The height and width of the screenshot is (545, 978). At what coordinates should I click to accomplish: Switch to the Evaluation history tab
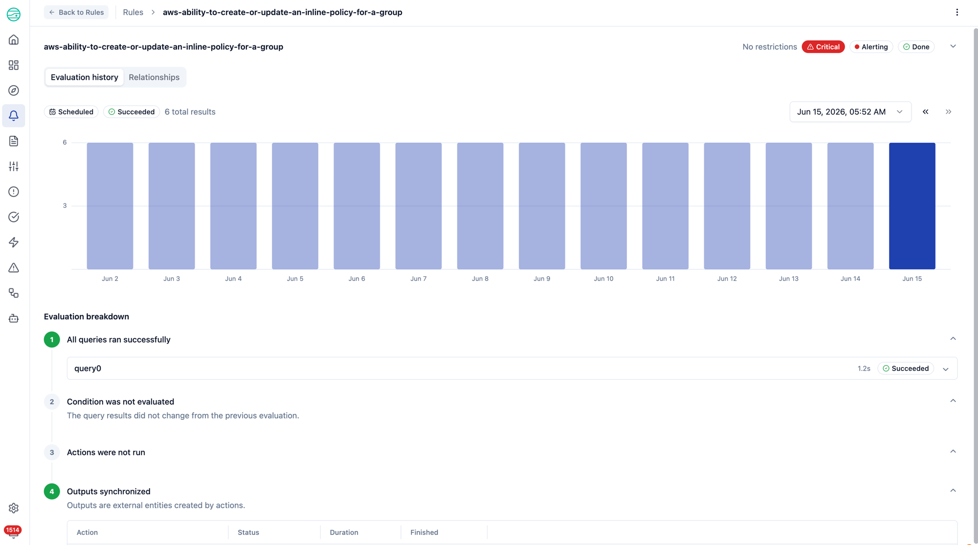click(85, 77)
